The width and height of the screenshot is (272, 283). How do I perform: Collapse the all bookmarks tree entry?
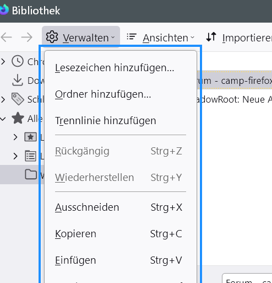tap(3, 119)
